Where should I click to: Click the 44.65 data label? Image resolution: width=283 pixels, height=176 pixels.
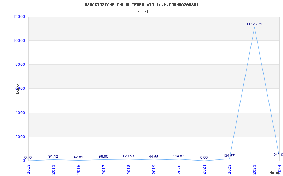(x=154, y=157)
